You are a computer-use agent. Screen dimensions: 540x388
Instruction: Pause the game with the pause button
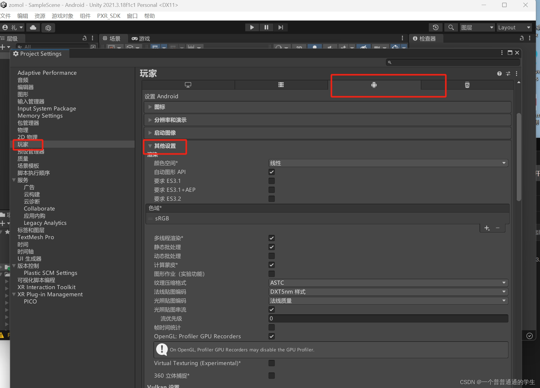click(266, 27)
